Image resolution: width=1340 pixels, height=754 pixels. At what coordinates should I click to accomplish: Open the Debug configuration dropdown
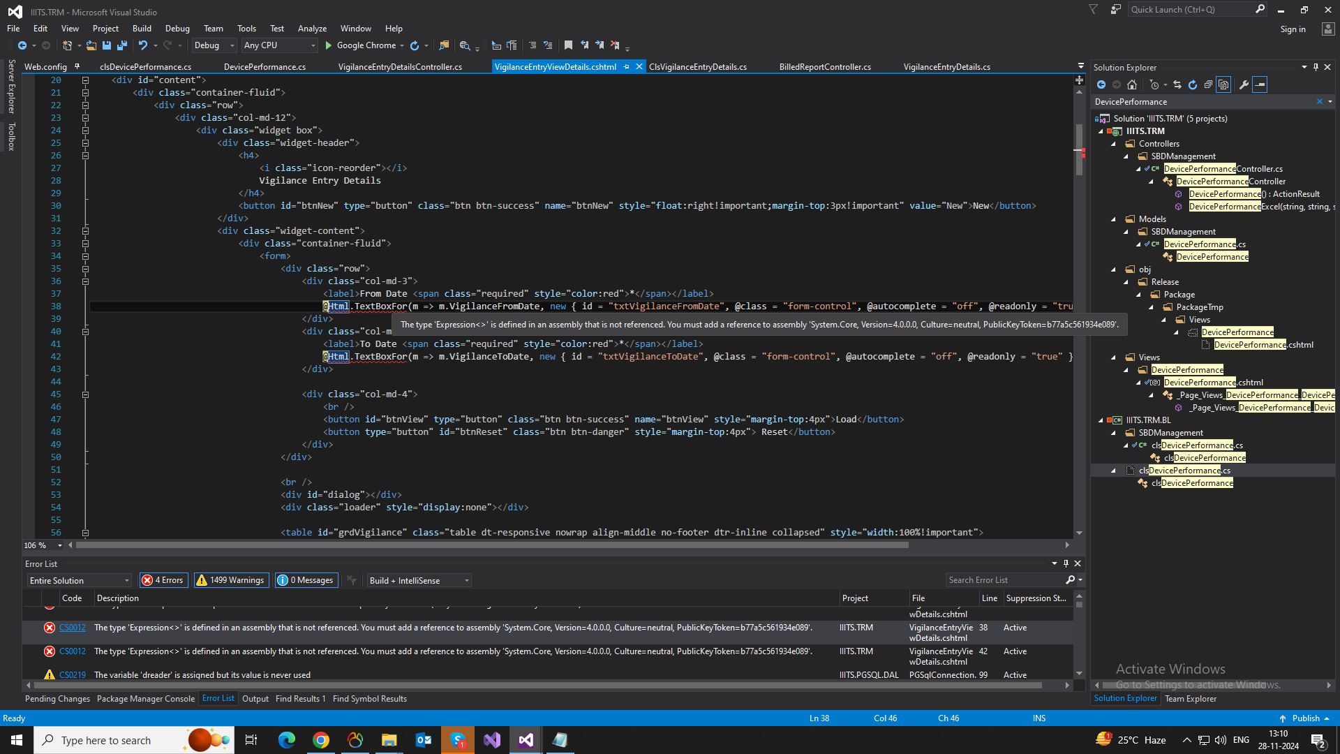click(214, 45)
